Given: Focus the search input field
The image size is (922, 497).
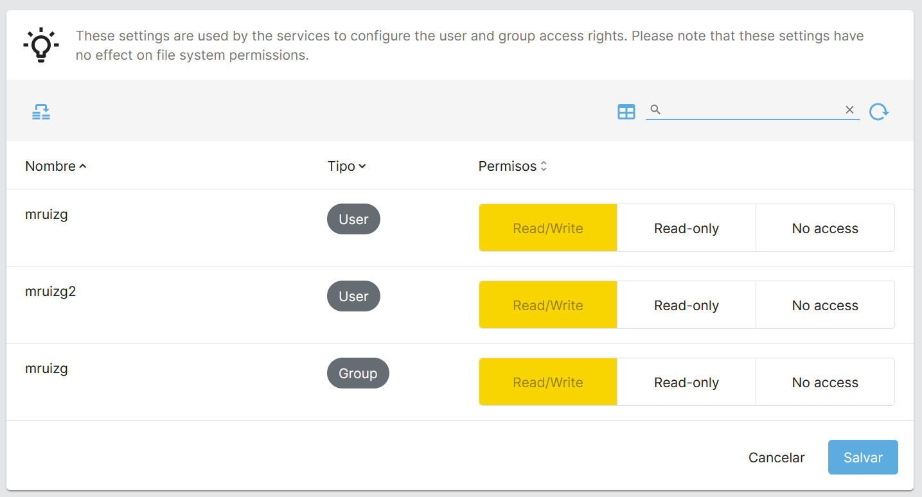Looking at the screenshot, I should (x=752, y=110).
